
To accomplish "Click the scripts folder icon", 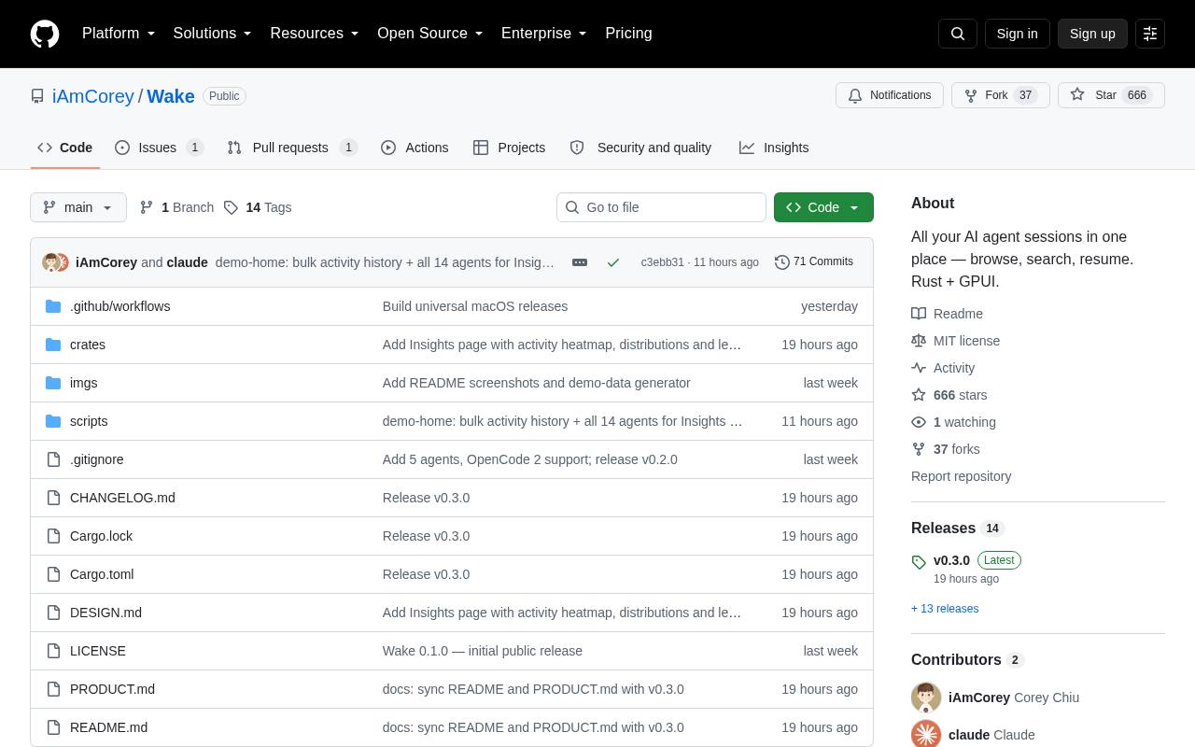I will click(x=53, y=421).
